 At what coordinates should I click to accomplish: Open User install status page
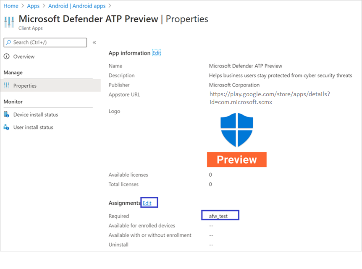tap(33, 127)
